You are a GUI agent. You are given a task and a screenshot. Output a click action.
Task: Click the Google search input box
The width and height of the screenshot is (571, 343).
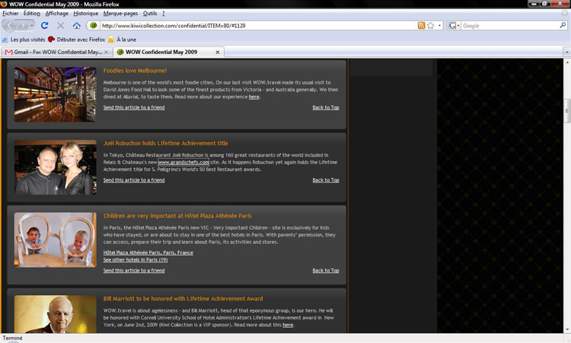[x=510, y=26]
